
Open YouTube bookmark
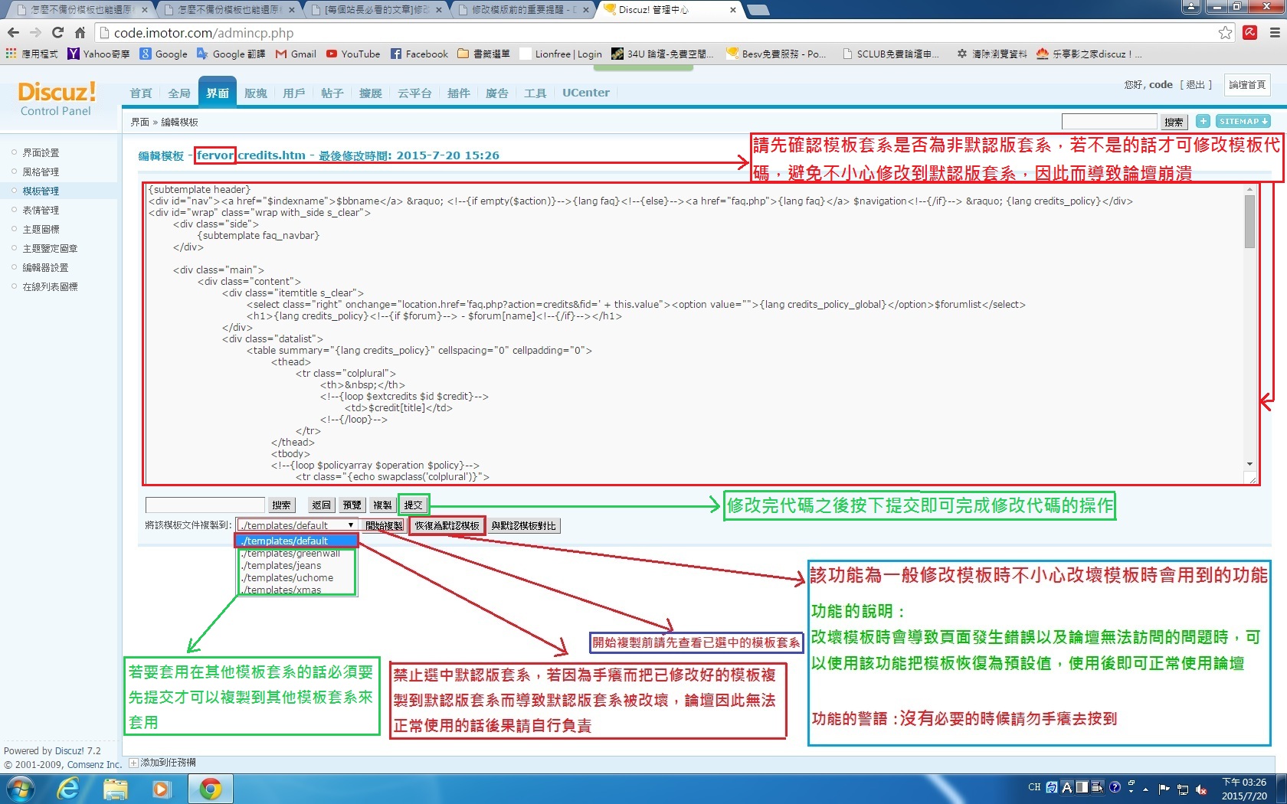(353, 54)
